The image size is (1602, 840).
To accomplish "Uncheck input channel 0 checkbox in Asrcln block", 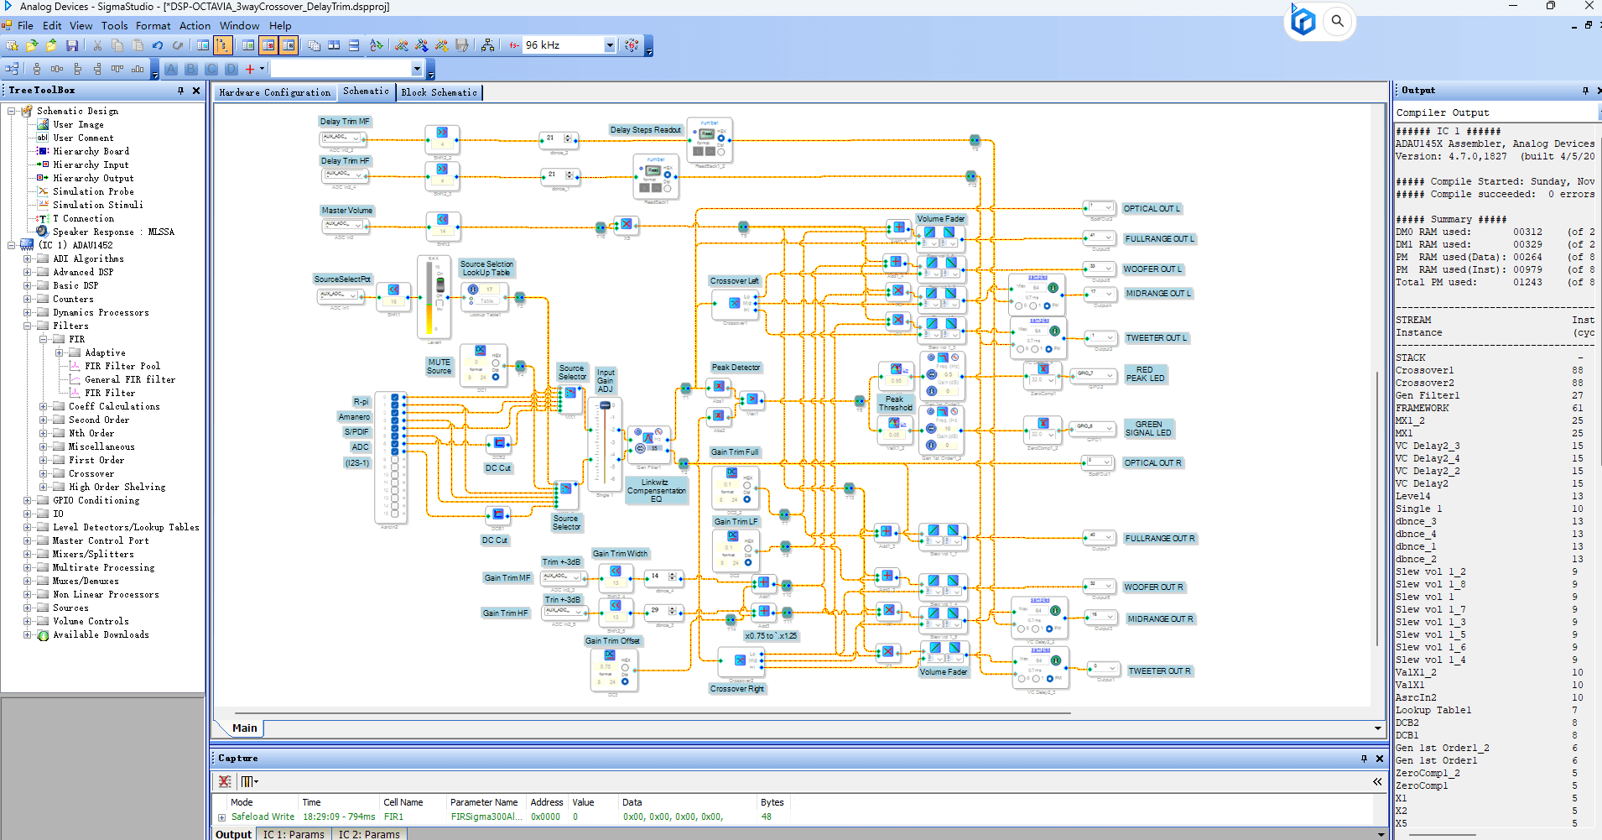I will point(395,397).
